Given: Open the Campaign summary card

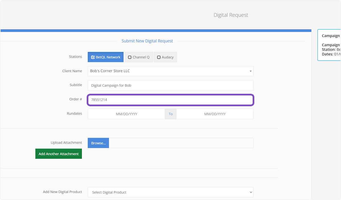Looking at the screenshot, I should [x=330, y=45].
